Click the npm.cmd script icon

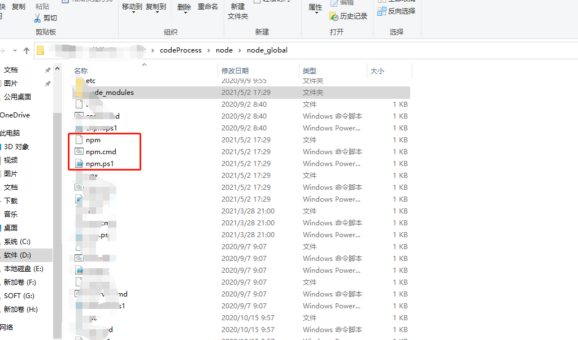point(79,152)
